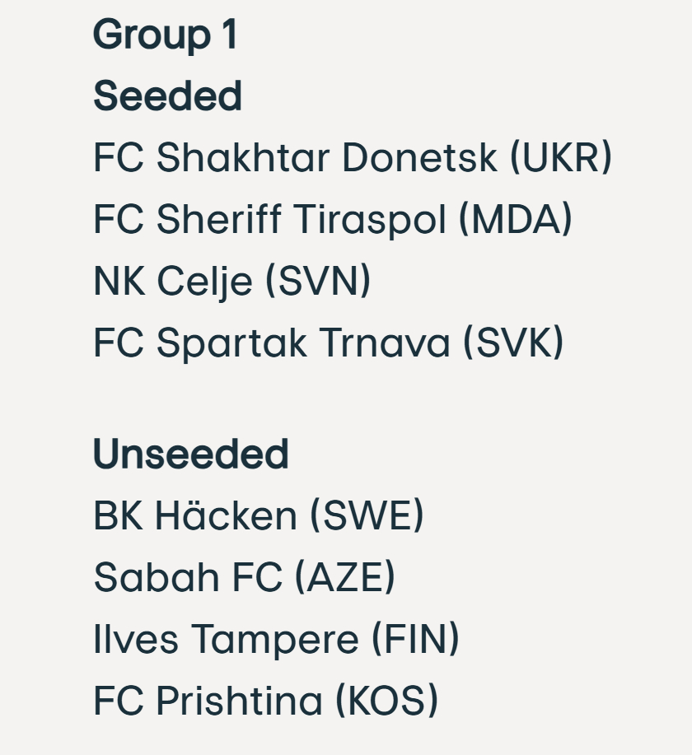Select the Sabah FC team name
The width and height of the screenshot is (692, 755).
[188, 578]
